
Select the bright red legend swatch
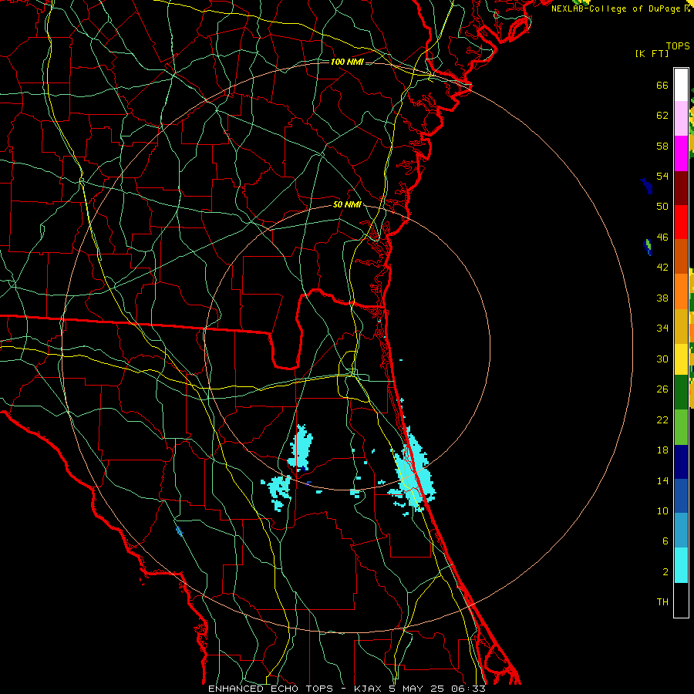coord(681,222)
